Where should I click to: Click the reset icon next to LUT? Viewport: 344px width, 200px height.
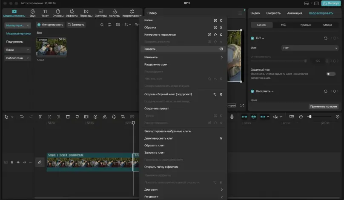(326, 38)
